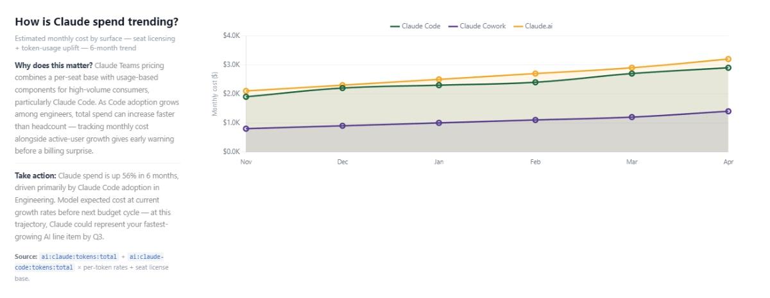Click the Apr x-axis label
This screenshot has height=298, width=770.
(728, 162)
